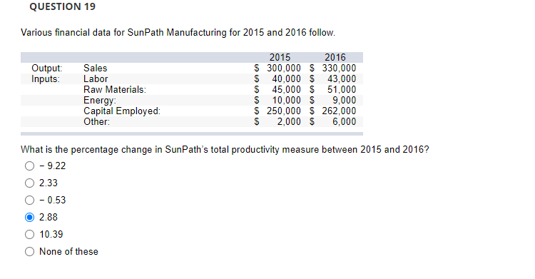Click the Inputs: row label

click(46, 79)
